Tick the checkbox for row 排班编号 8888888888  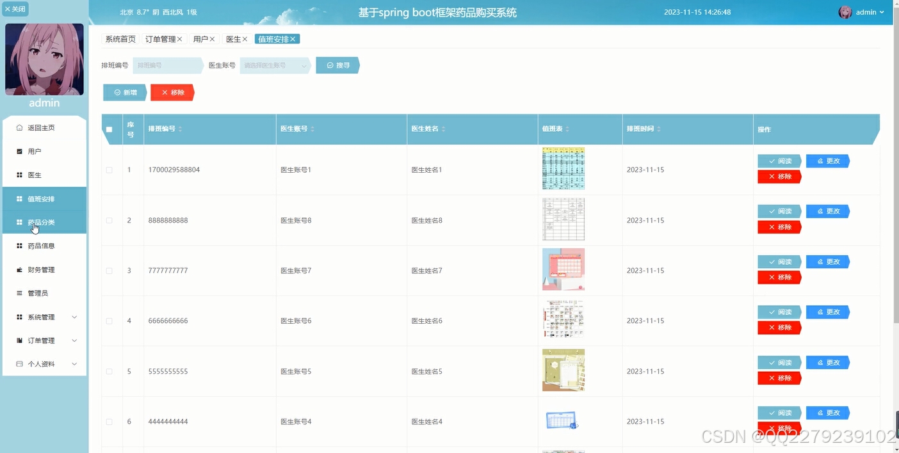(109, 219)
